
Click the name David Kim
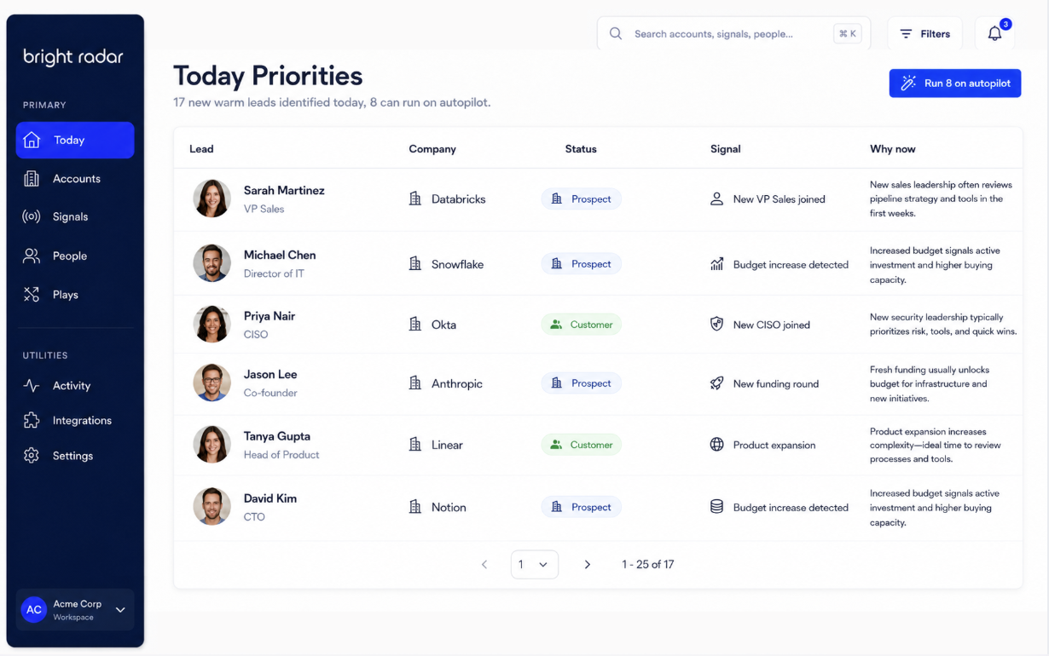click(270, 498)
